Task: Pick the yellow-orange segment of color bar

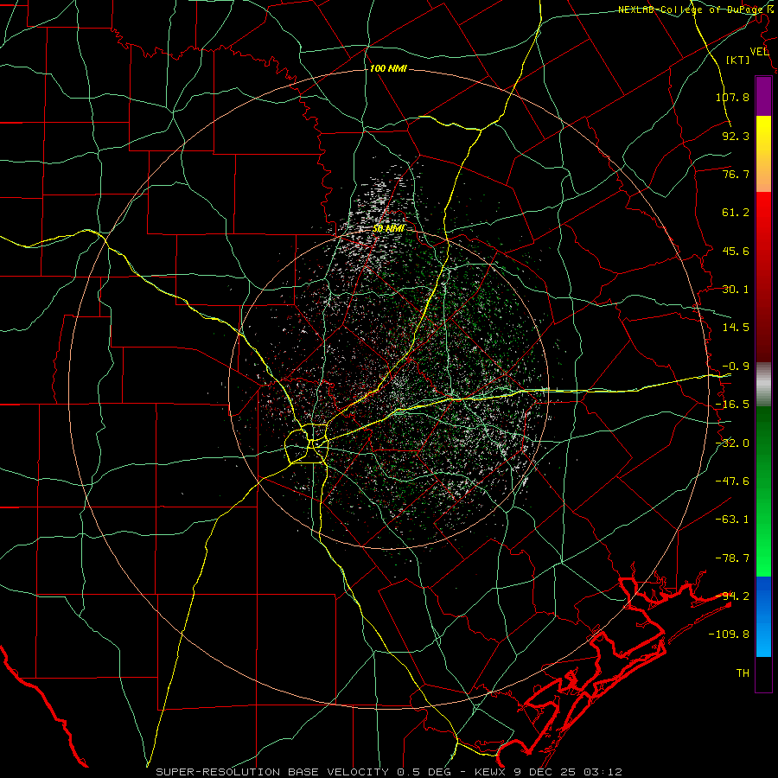Action: [x=763, y=154]
